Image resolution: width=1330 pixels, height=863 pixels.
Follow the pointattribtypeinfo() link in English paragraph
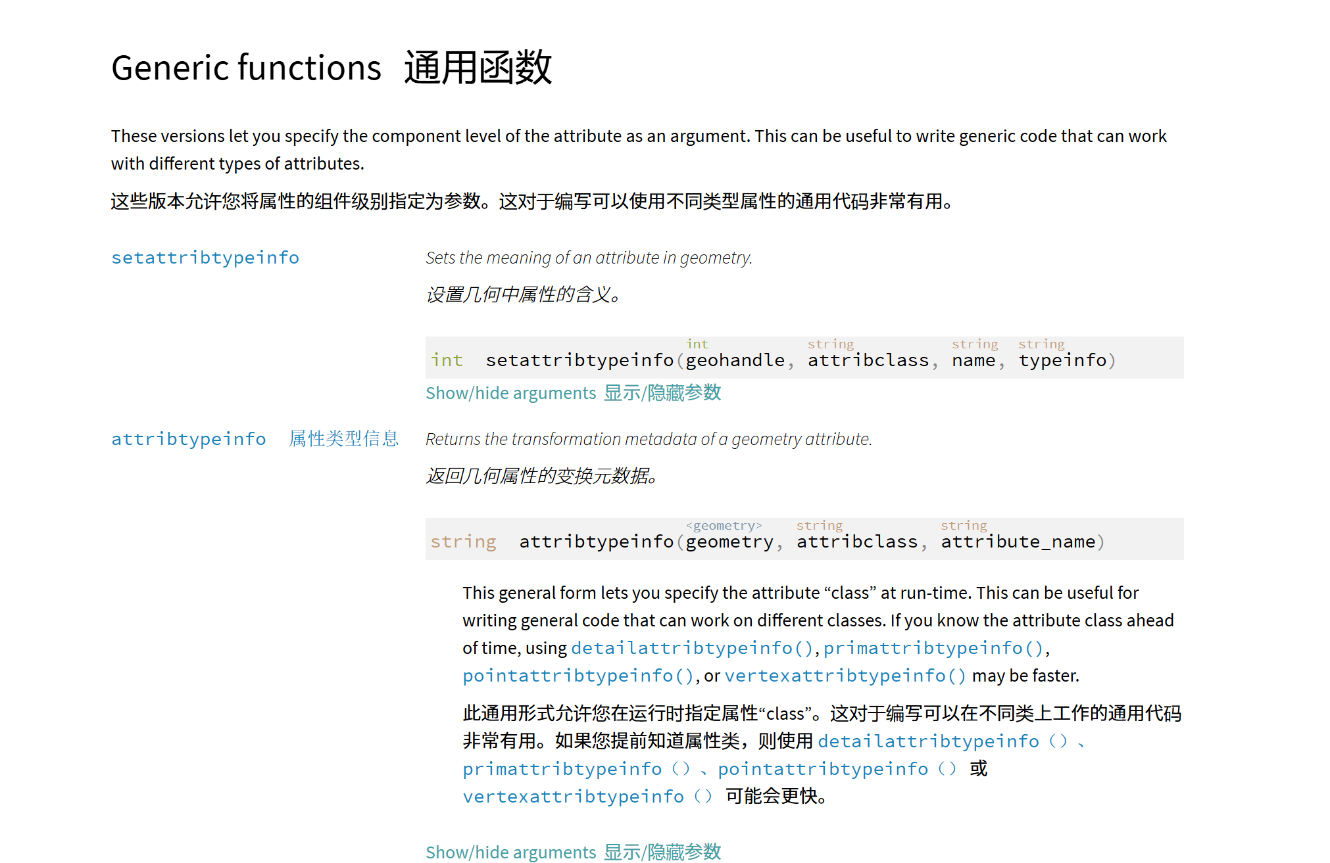578,676
